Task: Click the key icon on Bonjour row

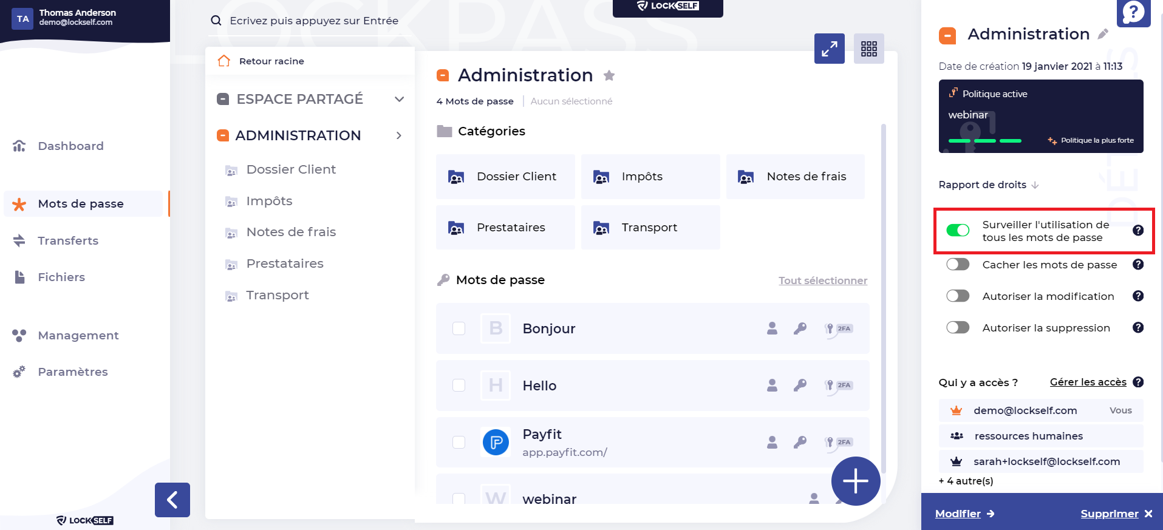Action: (800, 328)
